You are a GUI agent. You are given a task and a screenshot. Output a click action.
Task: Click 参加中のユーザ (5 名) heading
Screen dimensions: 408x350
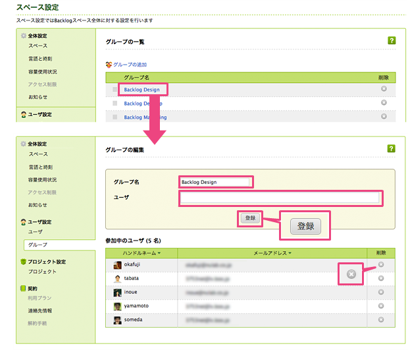(x=133, y=241)
